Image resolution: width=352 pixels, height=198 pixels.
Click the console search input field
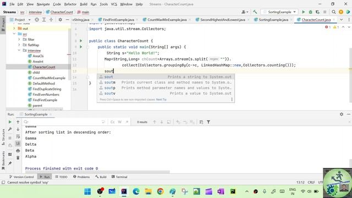(64, 122)
